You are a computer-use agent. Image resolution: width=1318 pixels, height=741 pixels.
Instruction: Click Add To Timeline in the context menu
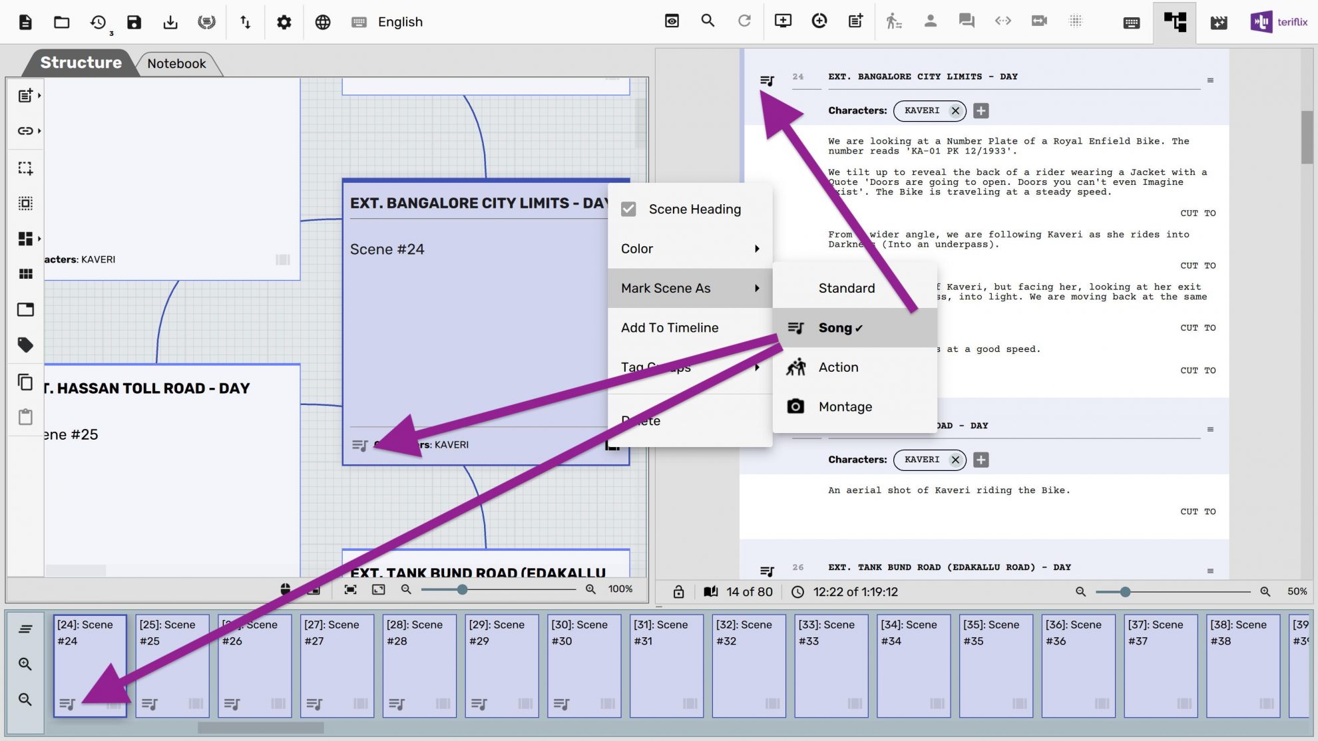pos(670,327)
